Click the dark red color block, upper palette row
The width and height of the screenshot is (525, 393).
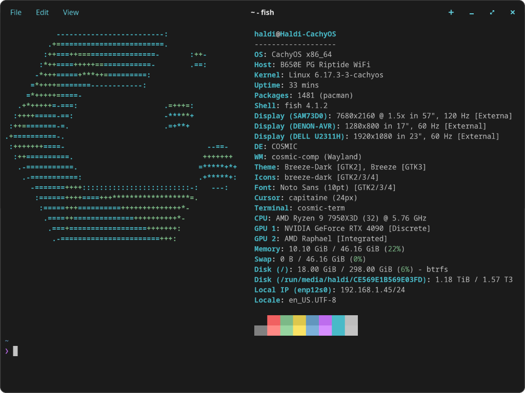pyautogui.click(x=274, y=320)
